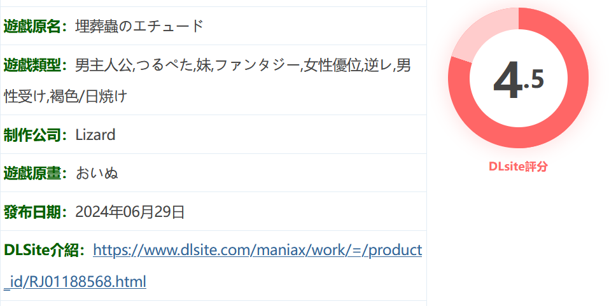Click the Lizard company name

click(x=95, y=135)
